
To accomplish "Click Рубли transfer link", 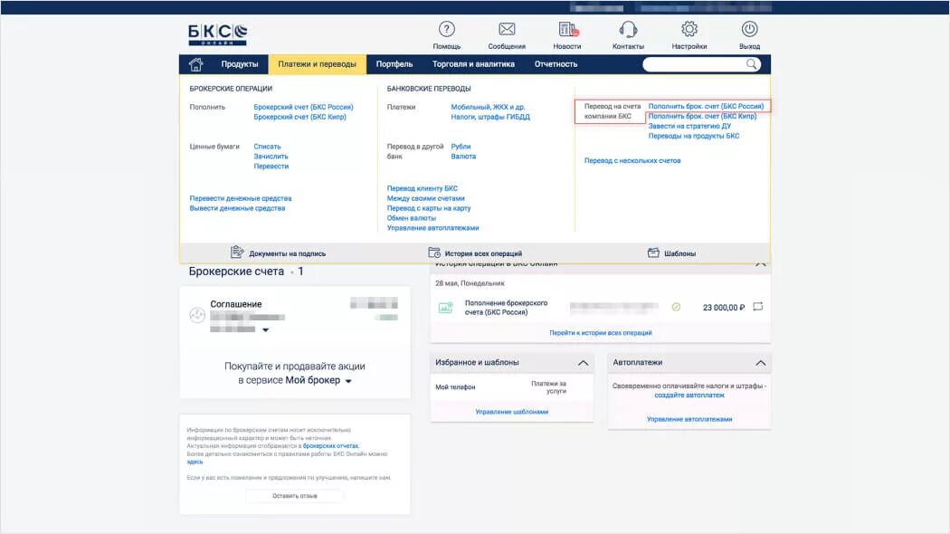I will click(461, 147).
